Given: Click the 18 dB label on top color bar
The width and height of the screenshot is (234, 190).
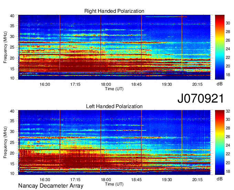Looking at the screenshot, I should pos(228,75).
